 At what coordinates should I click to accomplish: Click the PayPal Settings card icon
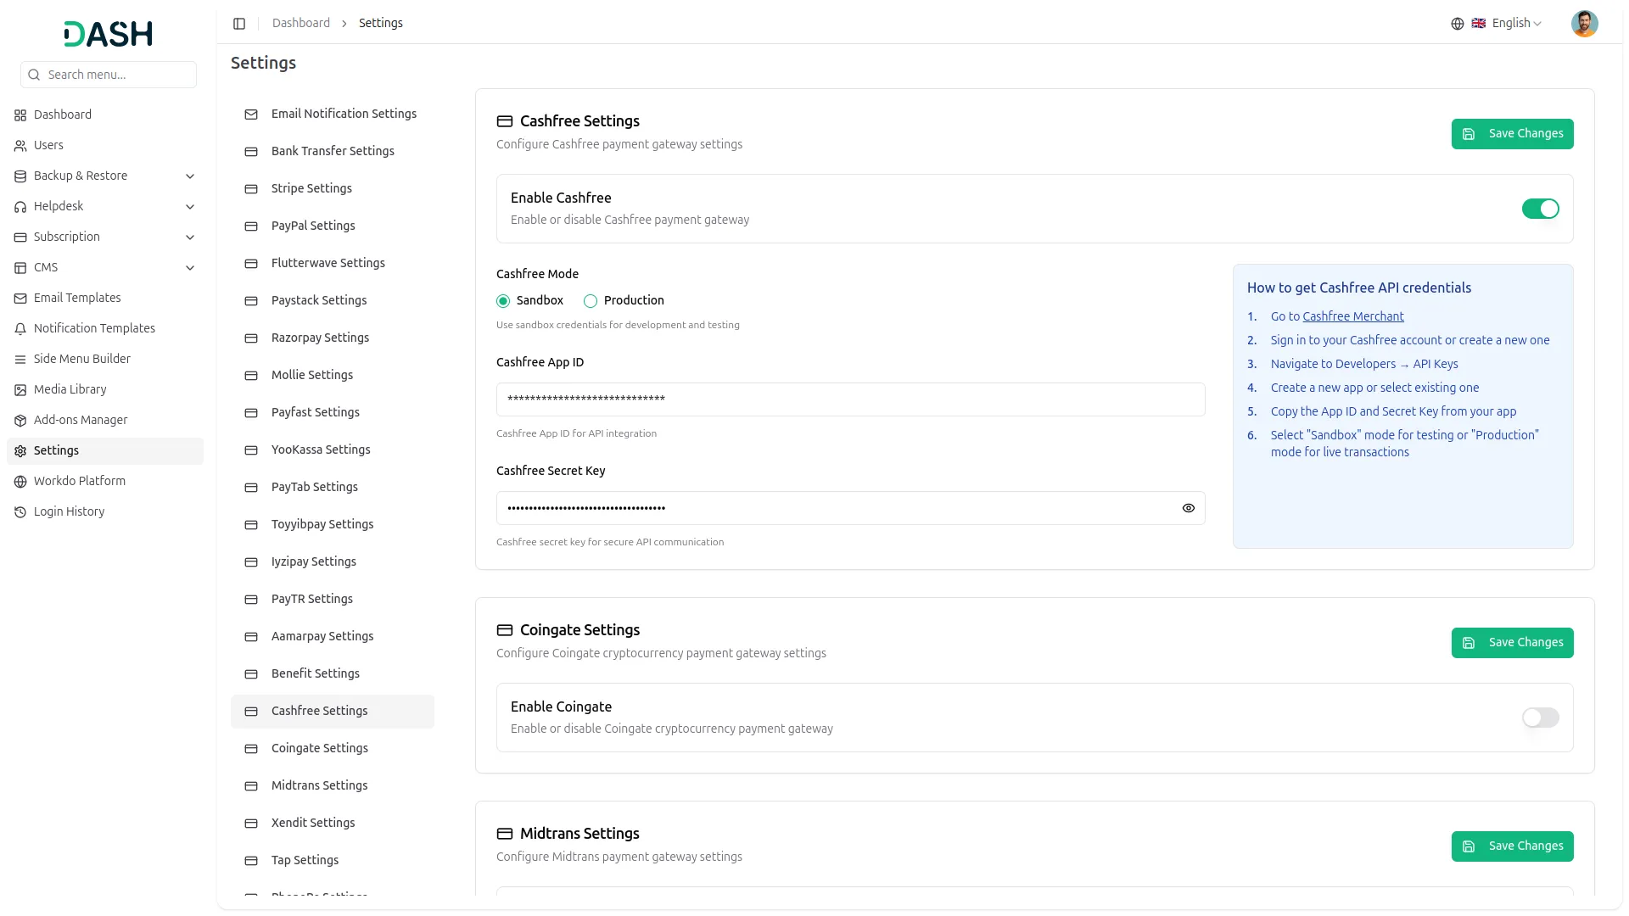coord(251,226)
